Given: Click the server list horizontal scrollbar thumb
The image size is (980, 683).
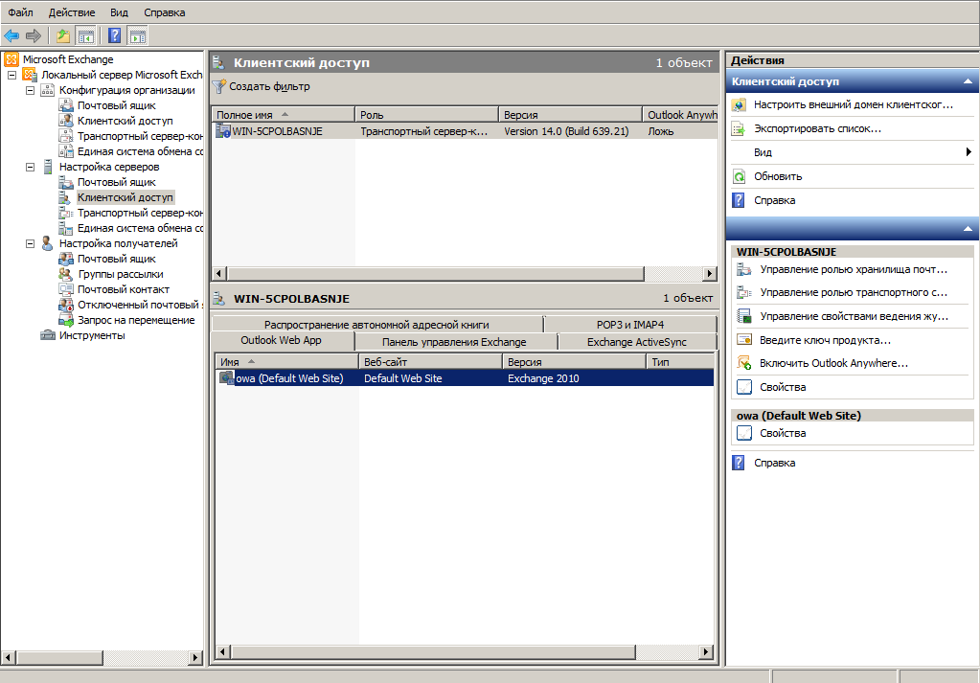Looking at the screenshot, I should [x=436, y=273].
